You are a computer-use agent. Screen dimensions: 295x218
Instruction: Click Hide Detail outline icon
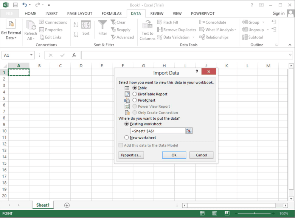[274, 29]
